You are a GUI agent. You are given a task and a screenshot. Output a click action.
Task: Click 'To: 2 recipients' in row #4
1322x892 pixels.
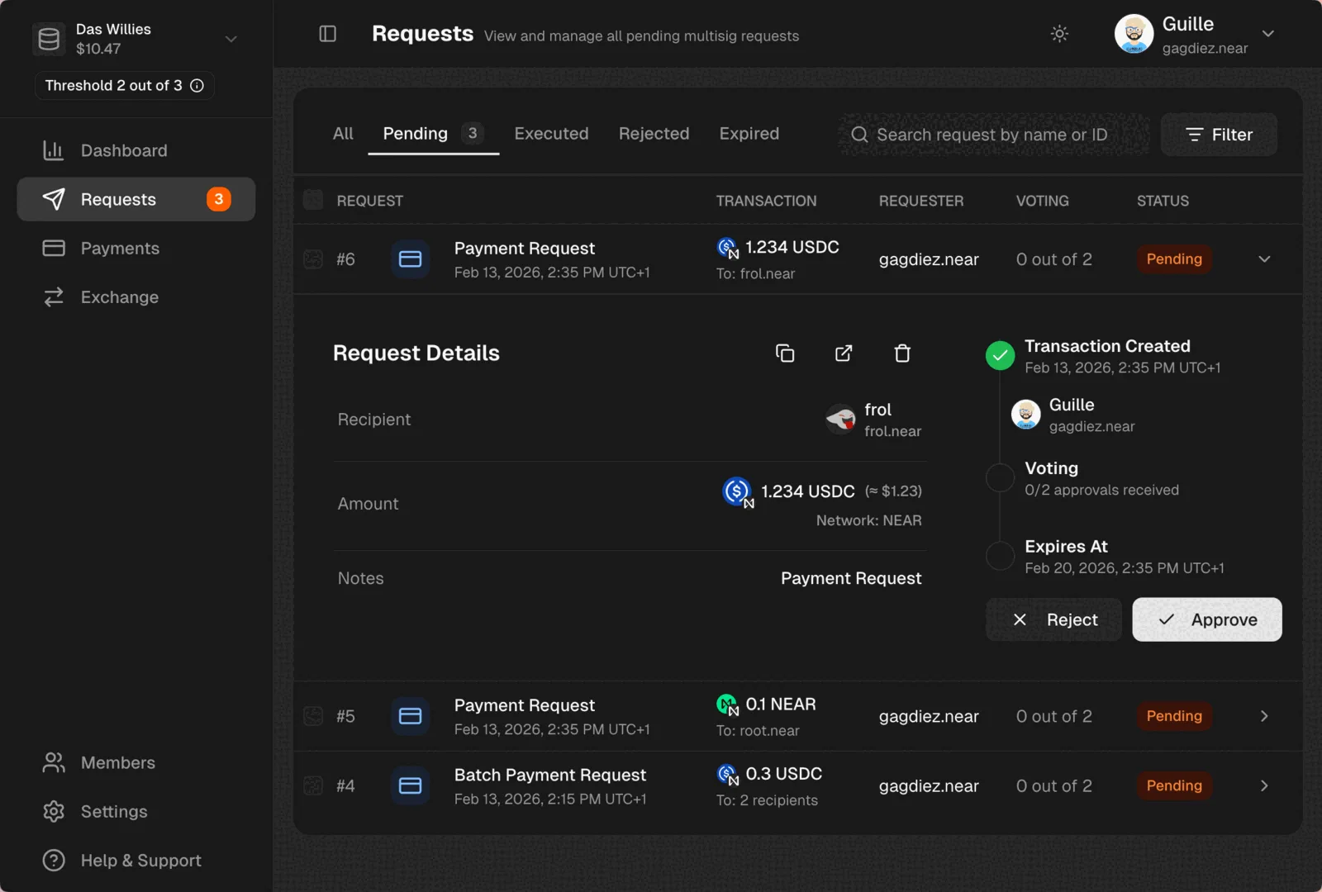(767, 800)
